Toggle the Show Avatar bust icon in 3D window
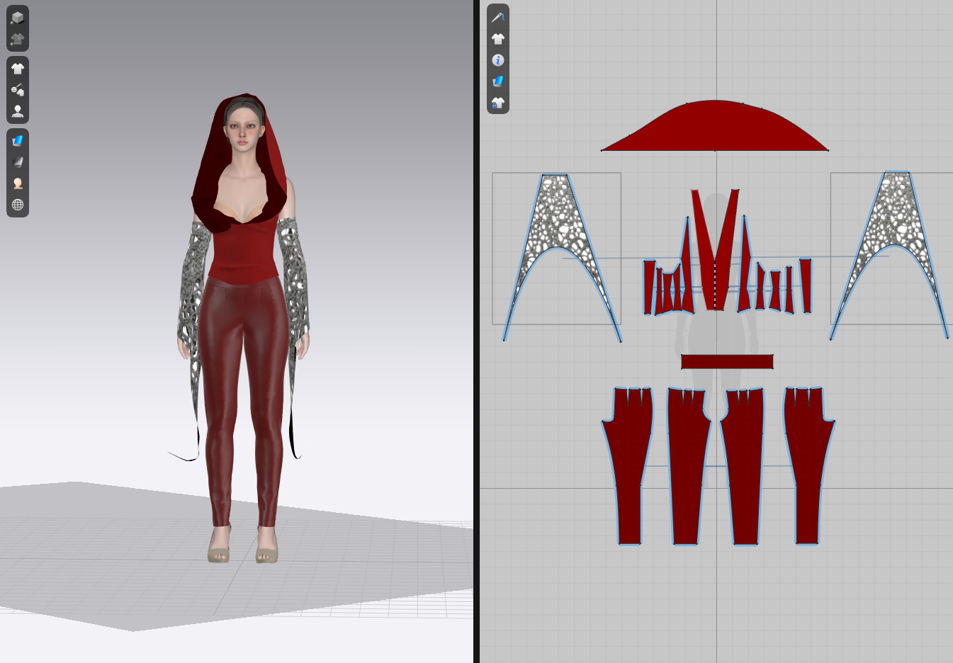Screen dimensions: 953x663 click(18, 111)
